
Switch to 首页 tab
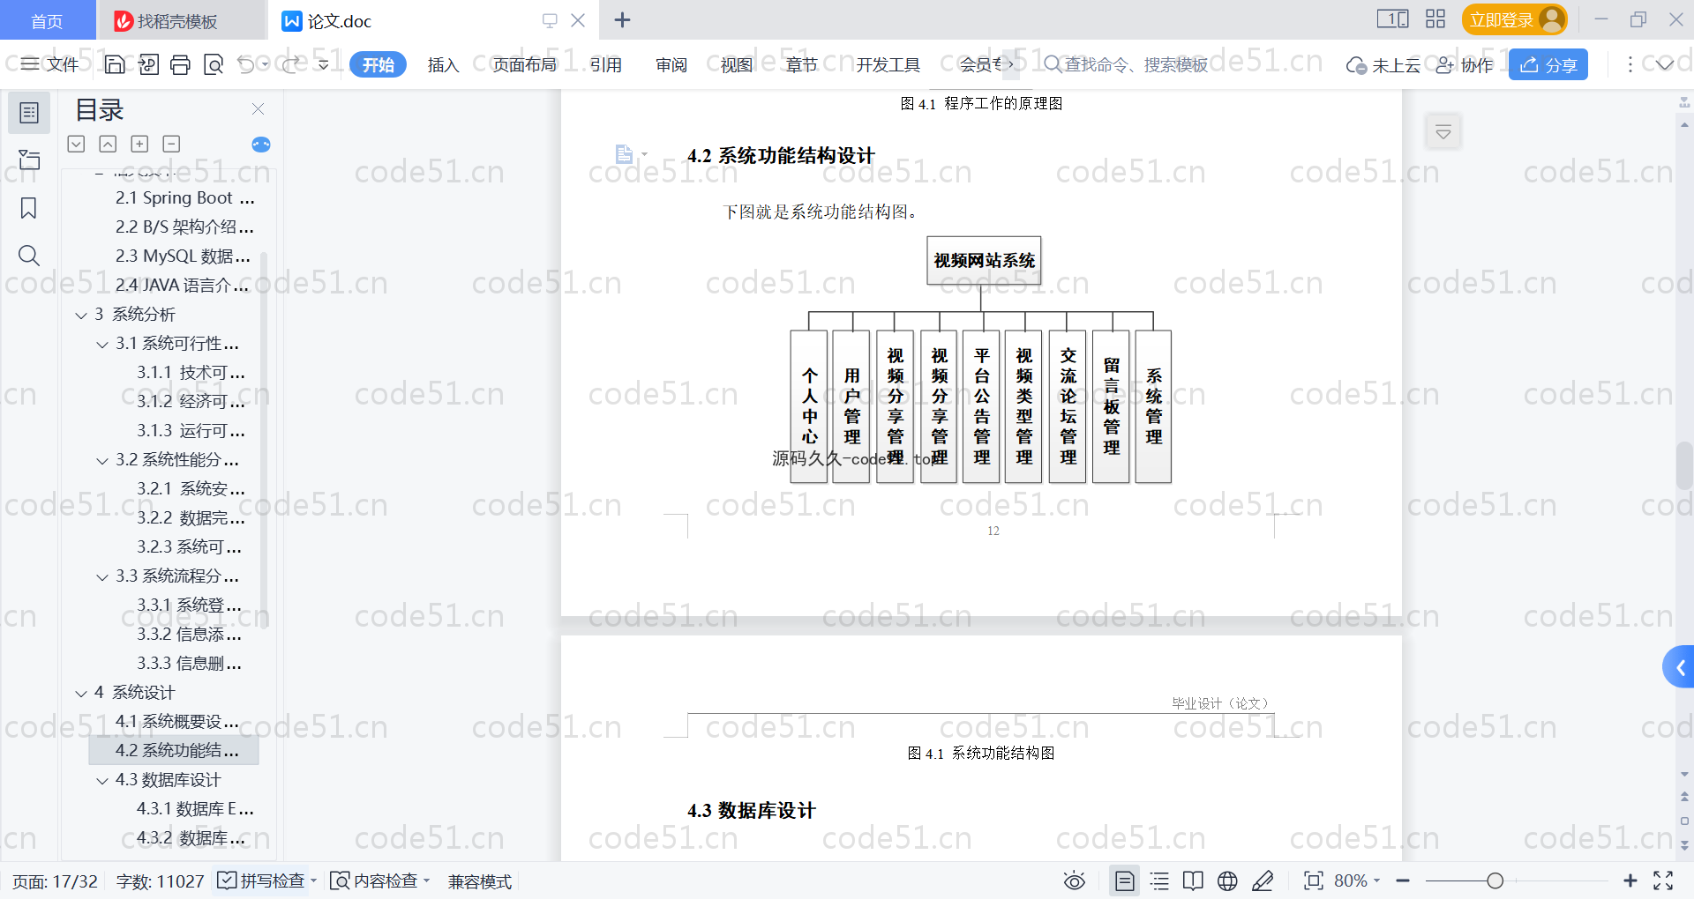47,21
